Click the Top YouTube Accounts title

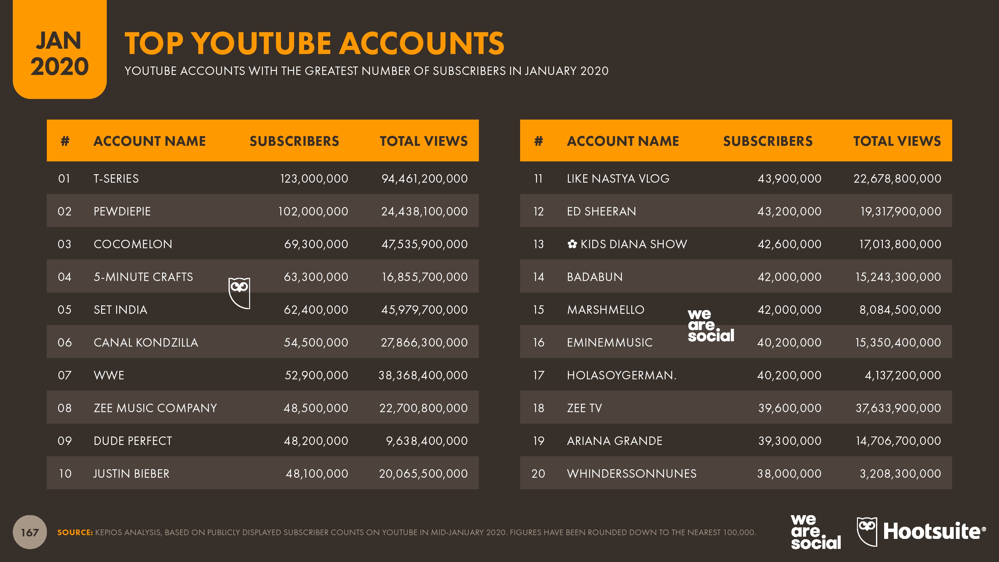[314, 43]
